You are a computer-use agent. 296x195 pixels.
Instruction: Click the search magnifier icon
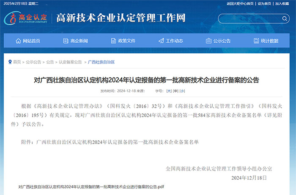[x=284, y=19]
